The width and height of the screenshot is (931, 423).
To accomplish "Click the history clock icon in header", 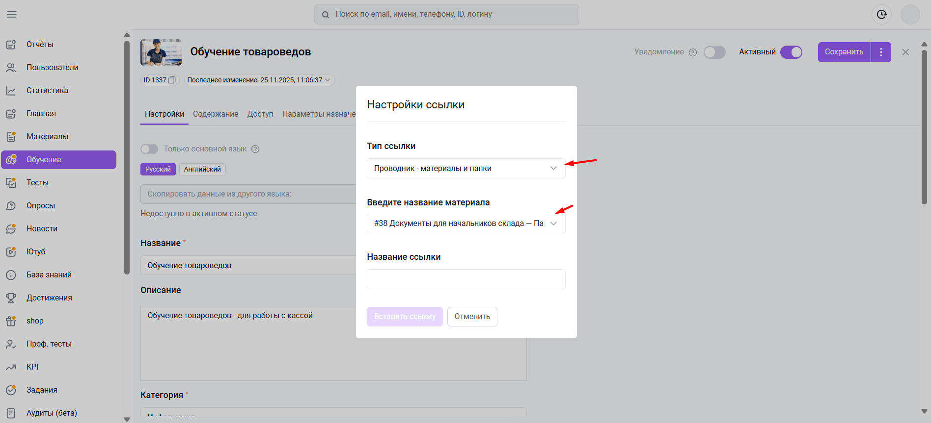I will (881, 14).
